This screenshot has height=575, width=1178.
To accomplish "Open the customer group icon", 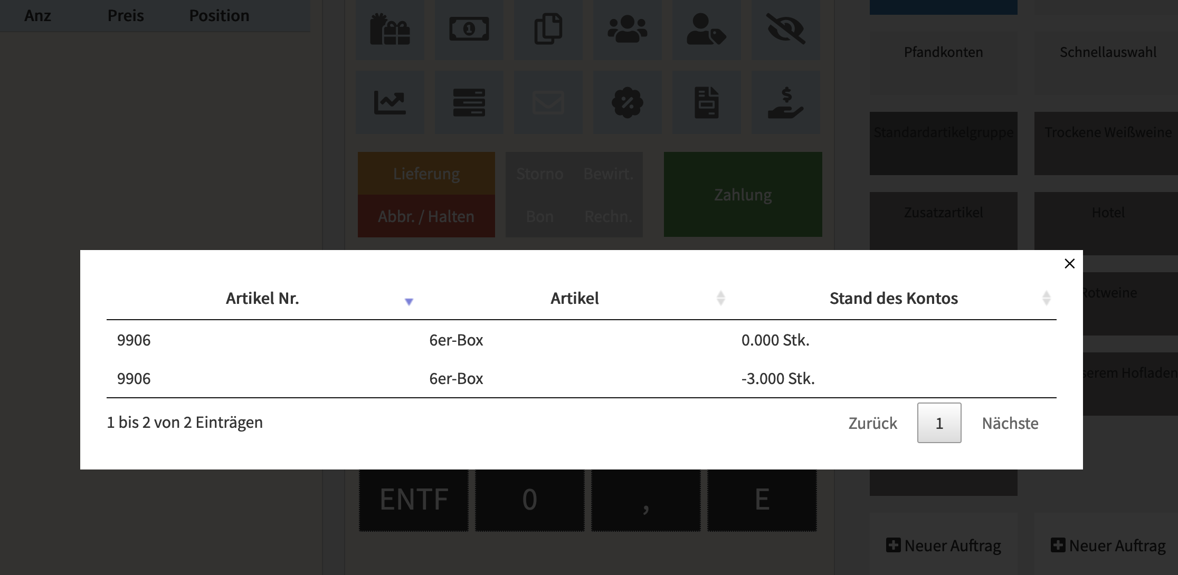I will click(627, 29).
